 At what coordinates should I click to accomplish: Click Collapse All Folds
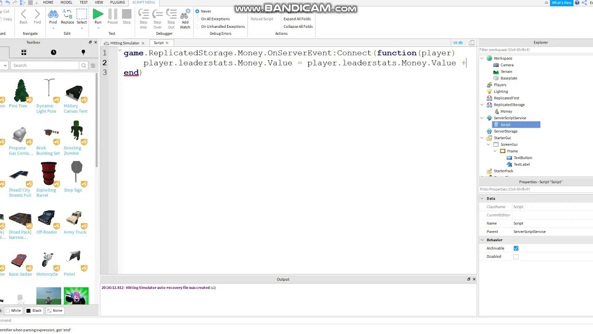[x=298, y=26]
